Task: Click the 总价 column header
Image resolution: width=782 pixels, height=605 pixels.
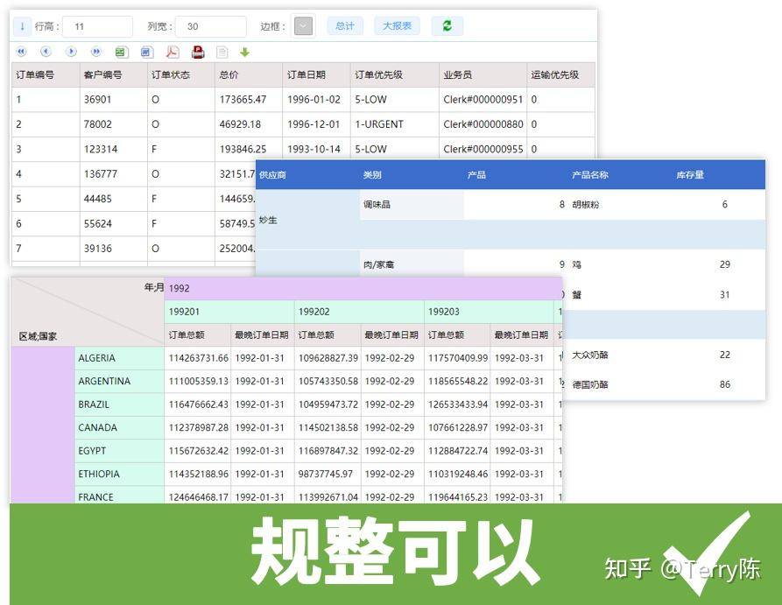Action: point(249,74)
